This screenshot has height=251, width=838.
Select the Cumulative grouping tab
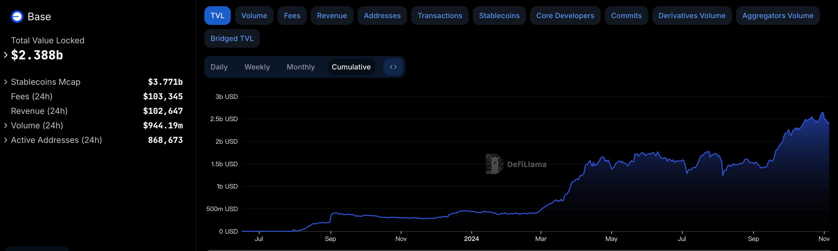(351, 67)
